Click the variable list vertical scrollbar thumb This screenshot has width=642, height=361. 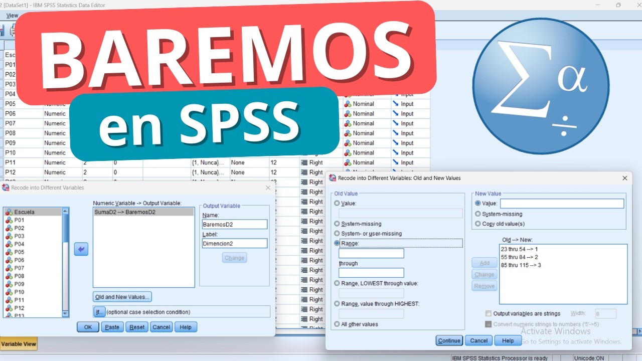coord(65,228)
